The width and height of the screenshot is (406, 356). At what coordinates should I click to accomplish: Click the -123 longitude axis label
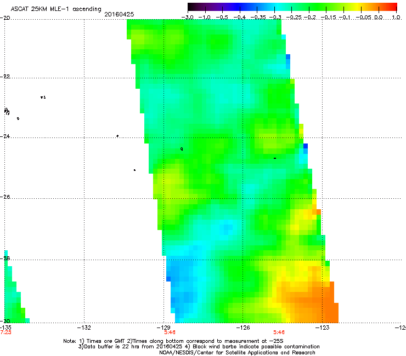coord(323,328)
